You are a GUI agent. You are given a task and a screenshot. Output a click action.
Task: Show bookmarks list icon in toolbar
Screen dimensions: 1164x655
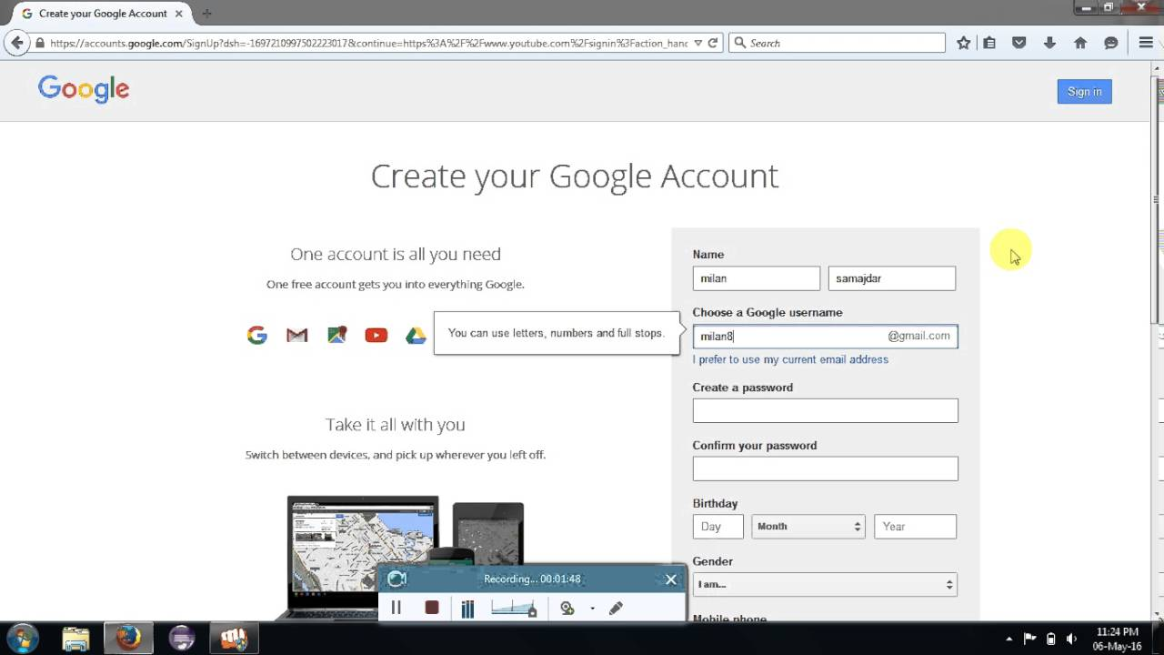pyautogui.click(x=989, y=43)
